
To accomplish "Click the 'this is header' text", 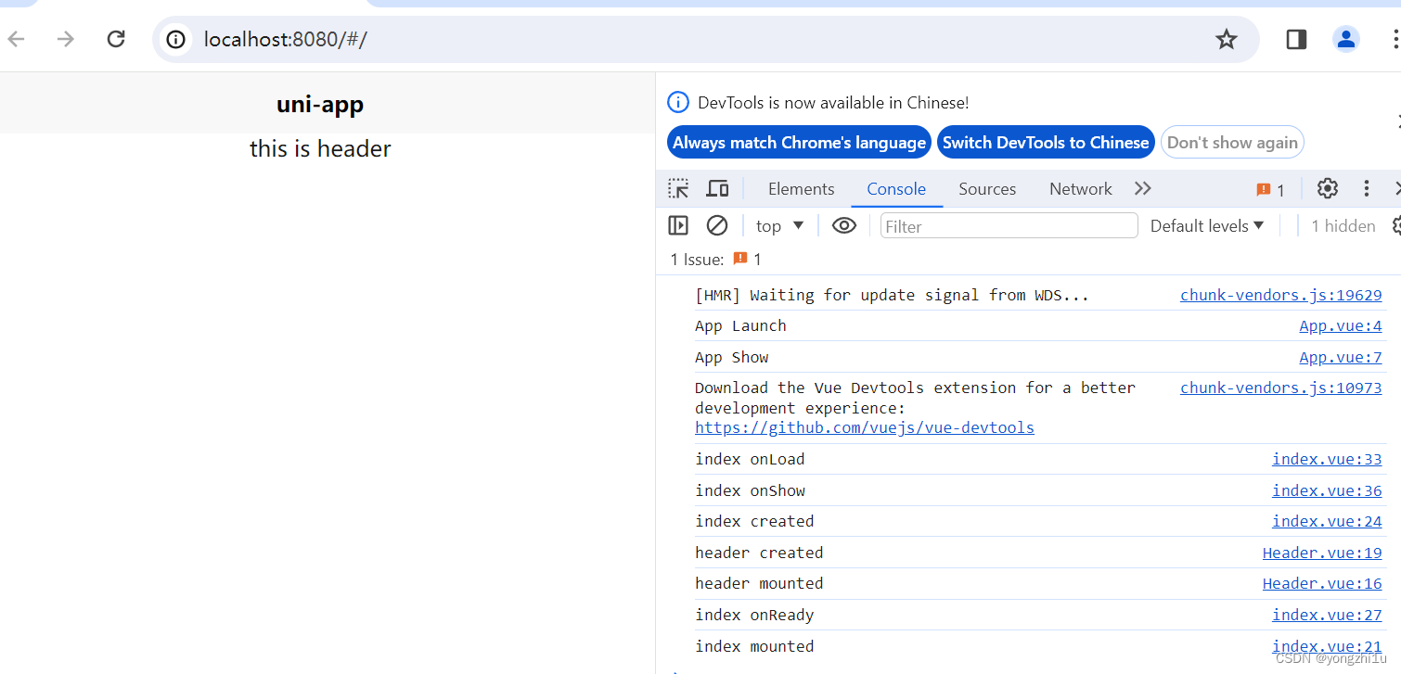I will click(x=320, y=148).
